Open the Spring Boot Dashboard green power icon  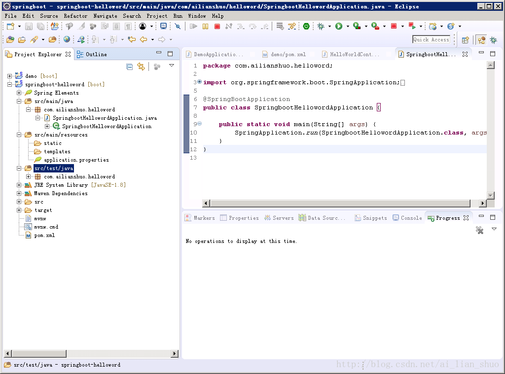(306, 26)
